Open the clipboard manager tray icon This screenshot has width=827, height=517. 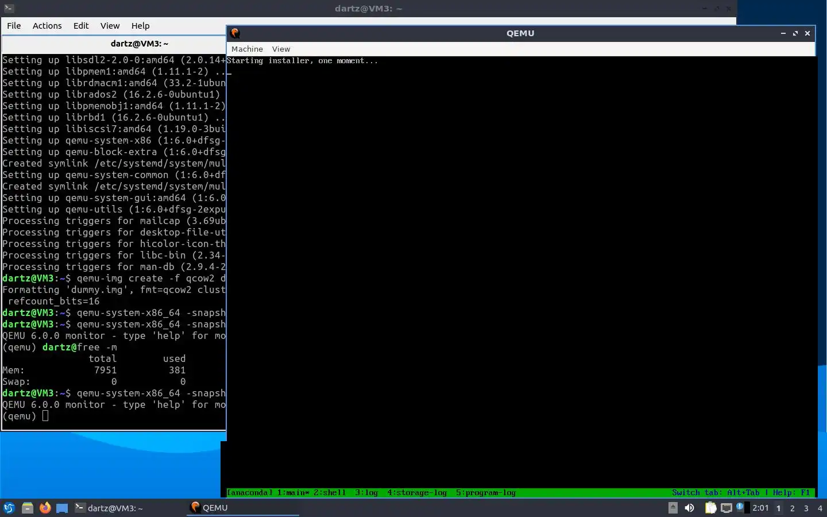[711, 508]
